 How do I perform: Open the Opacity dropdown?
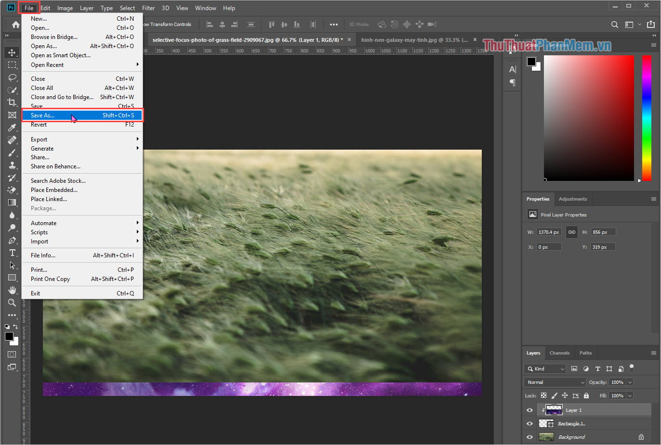click(x=629, y=381)
